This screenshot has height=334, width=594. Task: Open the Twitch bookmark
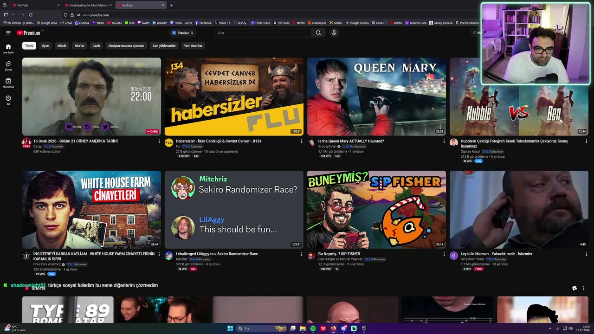click(143, 23)
